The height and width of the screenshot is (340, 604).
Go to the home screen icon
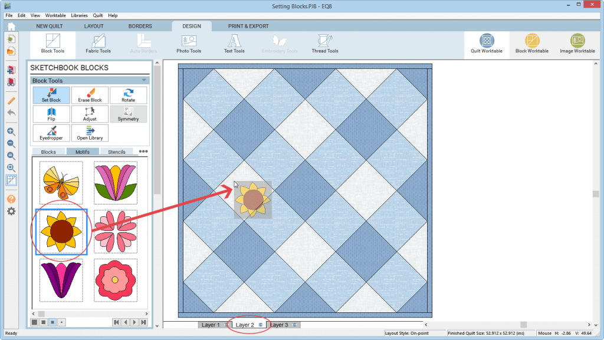[x=11, y=26]
